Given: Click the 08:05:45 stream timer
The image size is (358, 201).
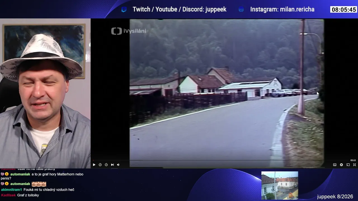Looking at the screenshot, I should 344,9.
